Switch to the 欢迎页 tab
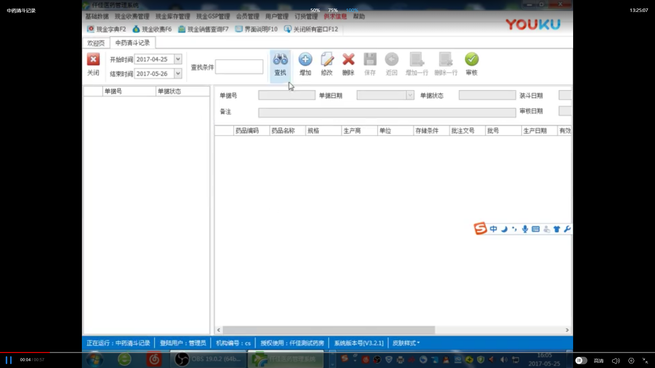 [x=96, y=43]
